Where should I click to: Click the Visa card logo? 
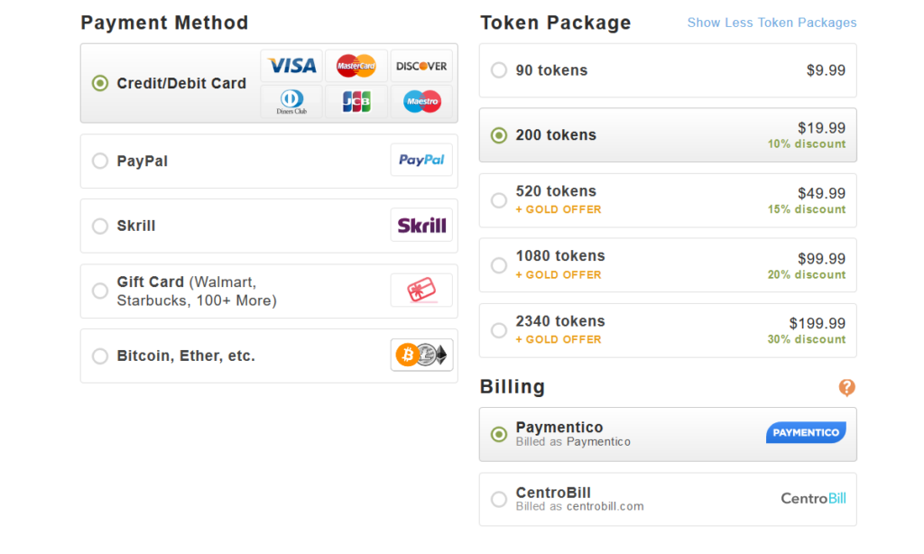click(x=291, y=66)
